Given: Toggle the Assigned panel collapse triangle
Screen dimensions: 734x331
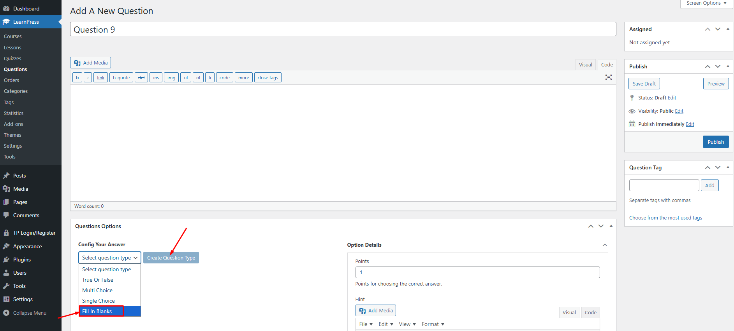Looking at the screenshot, I should click(728, 29).
